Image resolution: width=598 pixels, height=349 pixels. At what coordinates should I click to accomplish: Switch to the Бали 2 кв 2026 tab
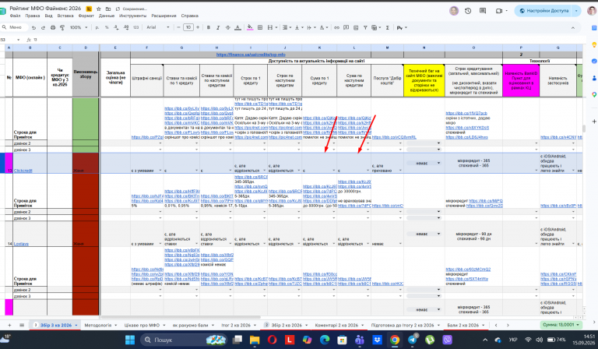point(463,326)
